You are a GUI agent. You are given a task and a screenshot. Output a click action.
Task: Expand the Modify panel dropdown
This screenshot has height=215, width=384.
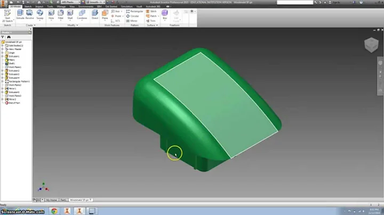[73, 25]
